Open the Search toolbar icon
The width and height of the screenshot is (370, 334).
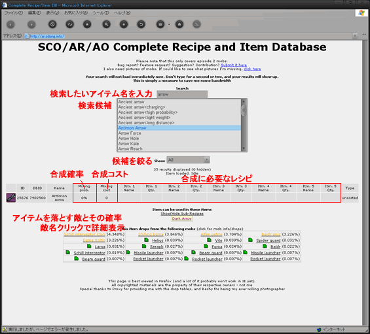coord(107,24)
